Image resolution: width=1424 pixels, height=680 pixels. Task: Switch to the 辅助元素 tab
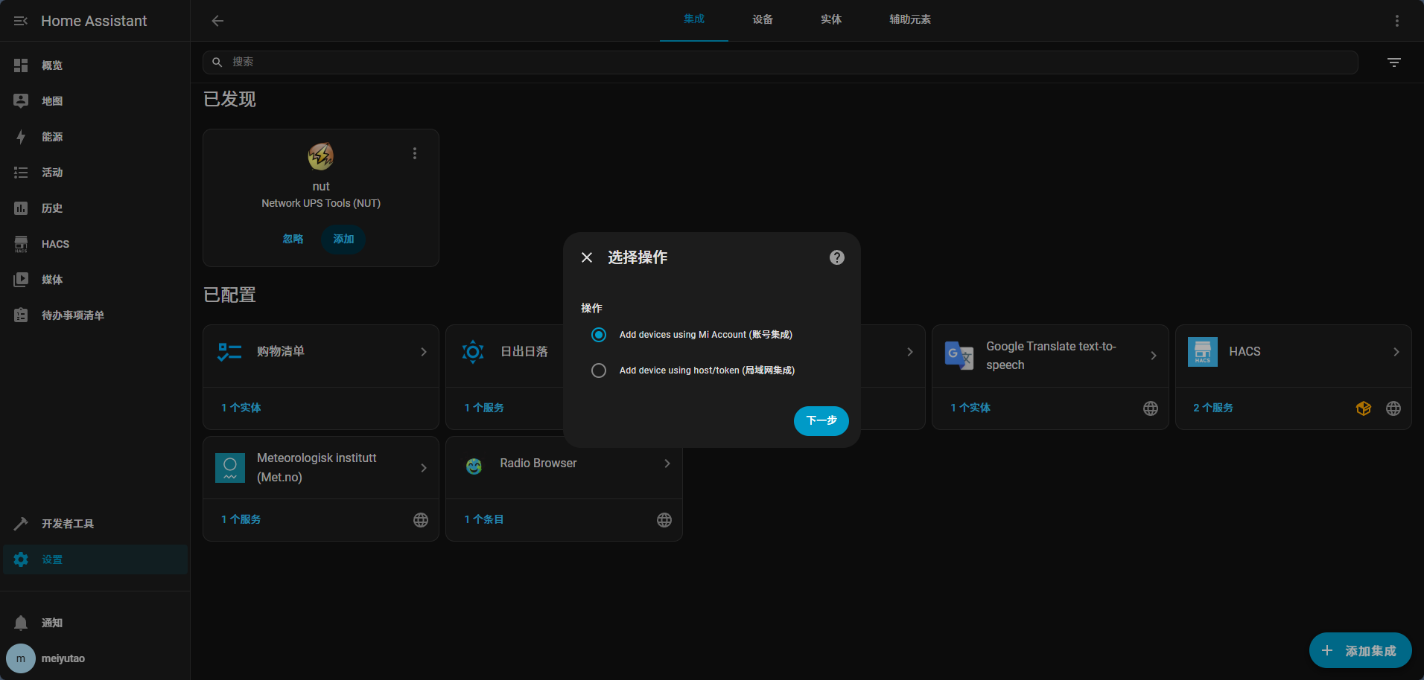pyautogui.click(x=909, y=20)
